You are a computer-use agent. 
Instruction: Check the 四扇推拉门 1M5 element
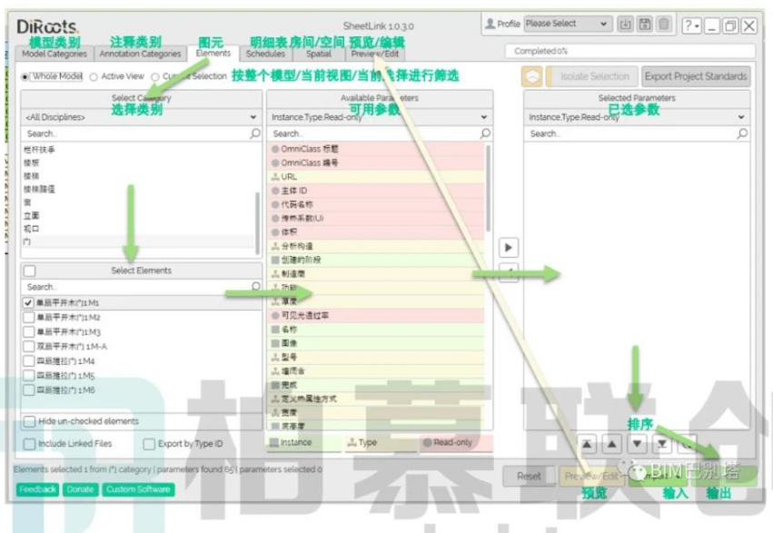(28, 375)
